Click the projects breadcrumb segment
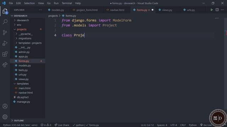The height and width of the screenshot is (127, 227). 53,16
